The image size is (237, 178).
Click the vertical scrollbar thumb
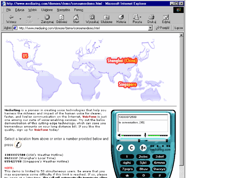click(x=181, y=101)
